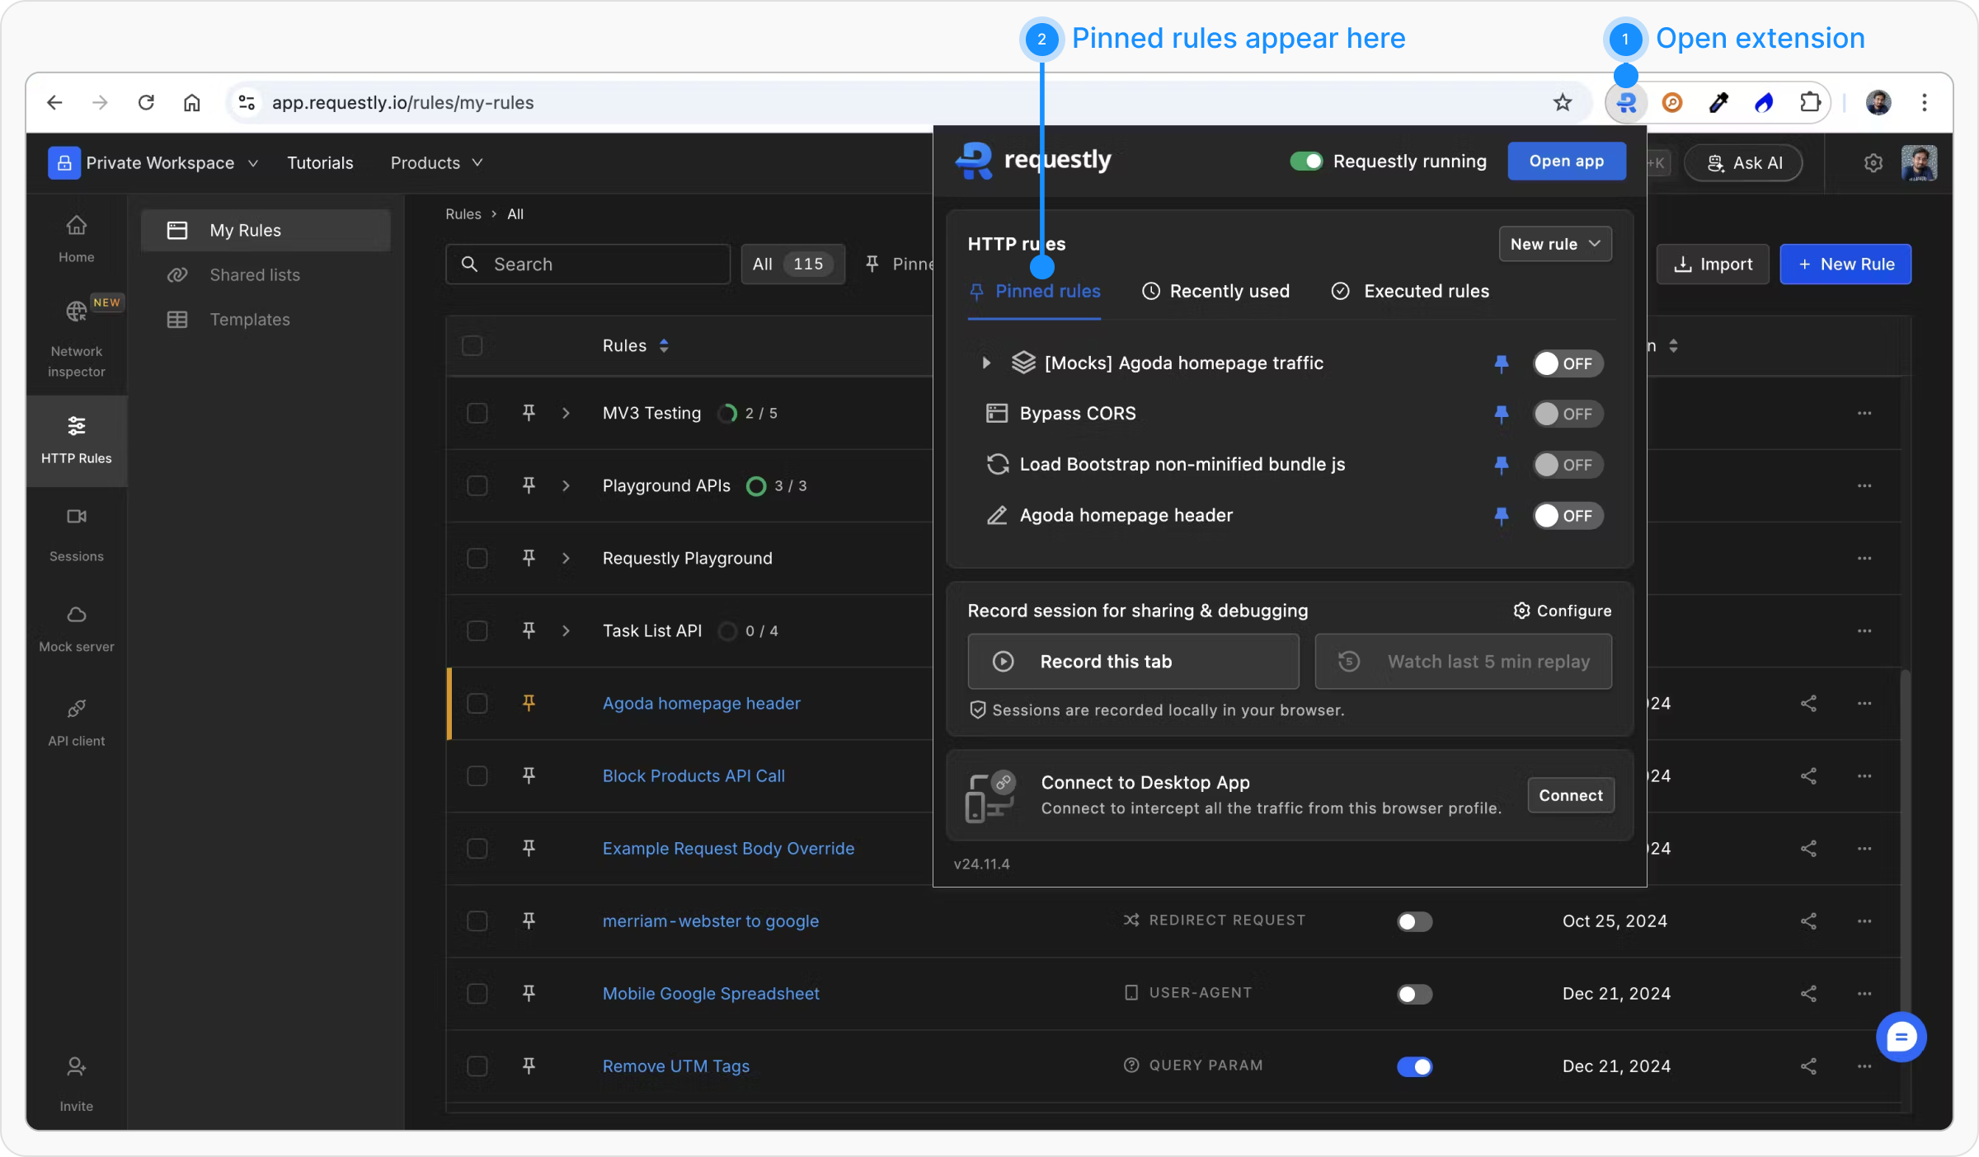Click the Record this tab button

[x=1133, y=662]
